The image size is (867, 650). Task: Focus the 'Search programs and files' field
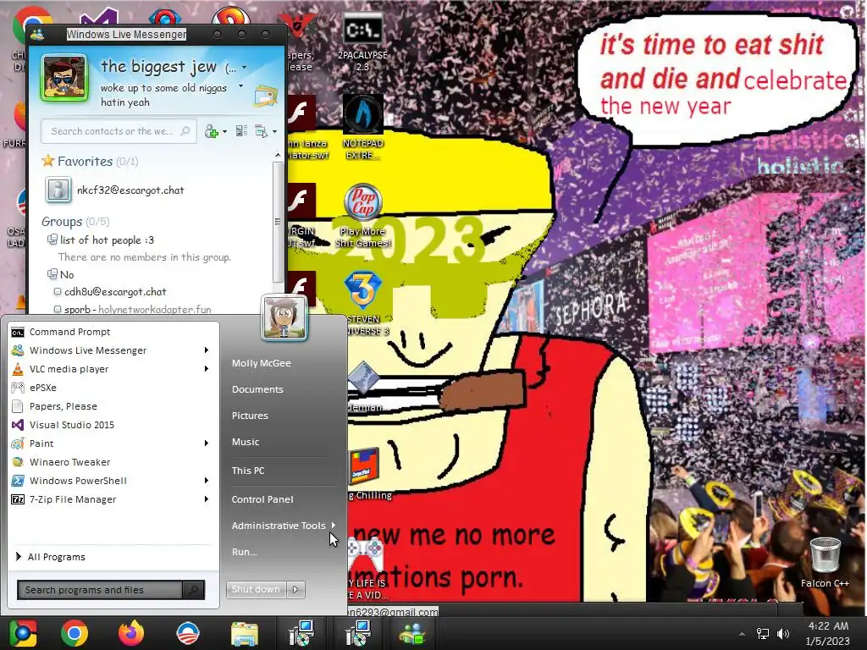pyautogui.click(x=100, y=590)
